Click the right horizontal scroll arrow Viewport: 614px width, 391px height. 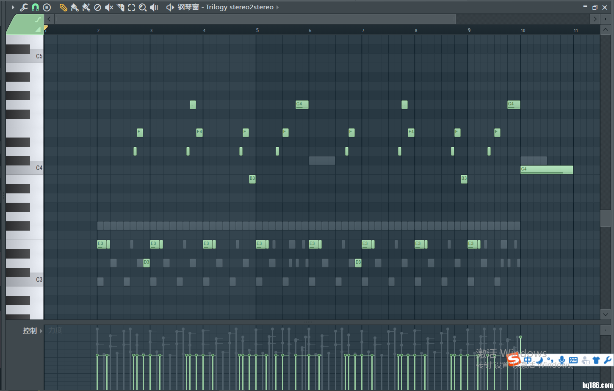point(595,19)
